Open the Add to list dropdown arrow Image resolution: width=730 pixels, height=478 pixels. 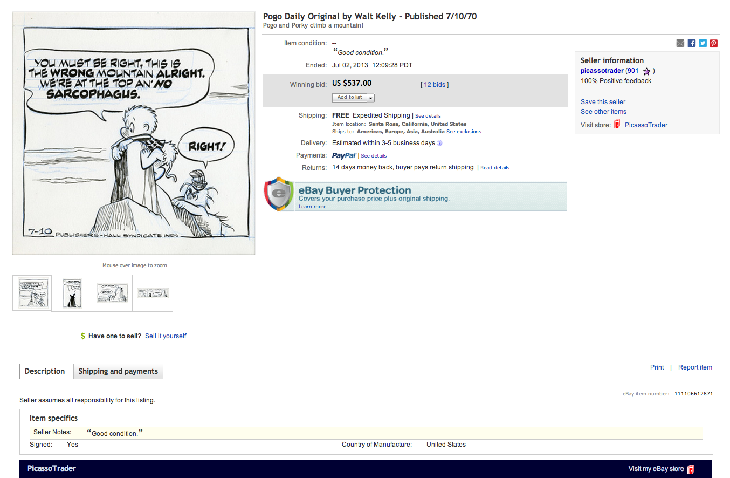click(371, 98)
